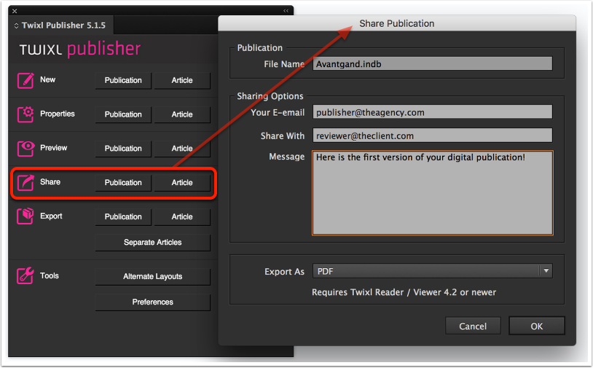Click the Your E-mail field

point(432,112)
